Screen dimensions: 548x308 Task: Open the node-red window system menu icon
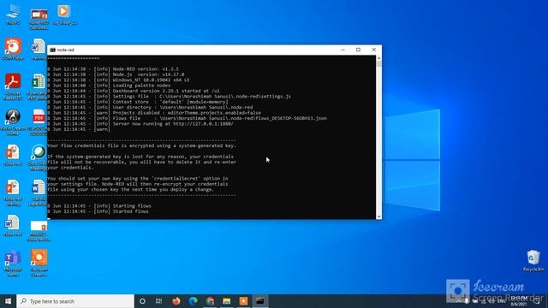click(x=53, y=50)
